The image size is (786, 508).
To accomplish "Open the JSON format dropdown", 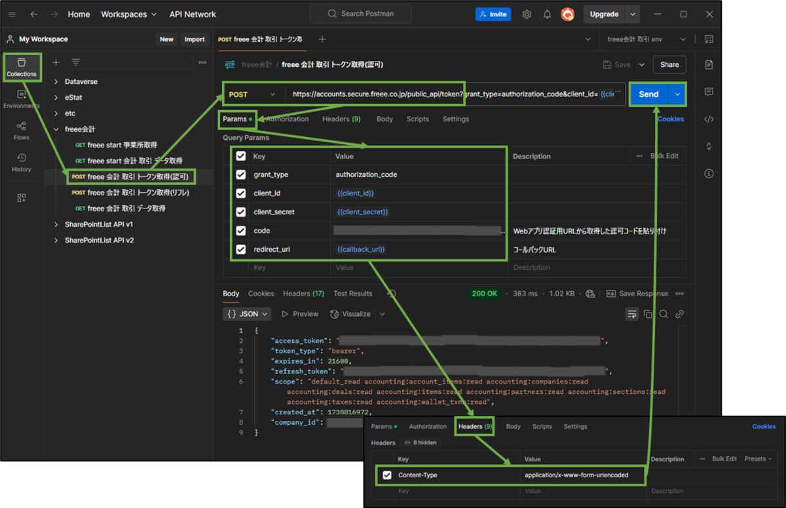I will pos(248,314).
